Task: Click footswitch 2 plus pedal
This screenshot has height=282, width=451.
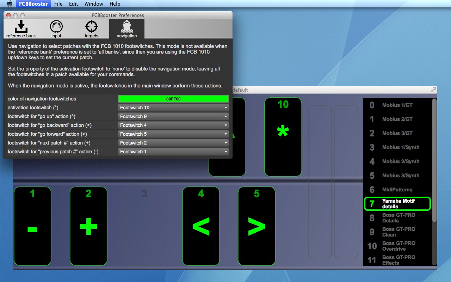Action: point(88,226)
